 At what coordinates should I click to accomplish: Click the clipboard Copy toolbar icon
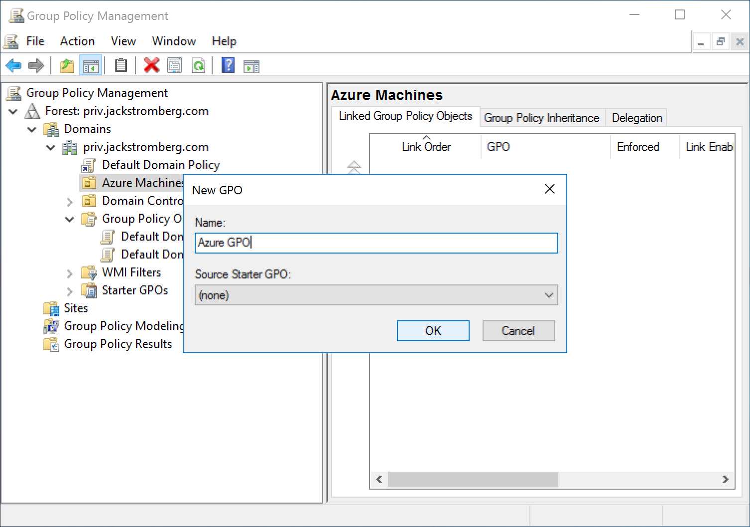(x=121, y=66)
